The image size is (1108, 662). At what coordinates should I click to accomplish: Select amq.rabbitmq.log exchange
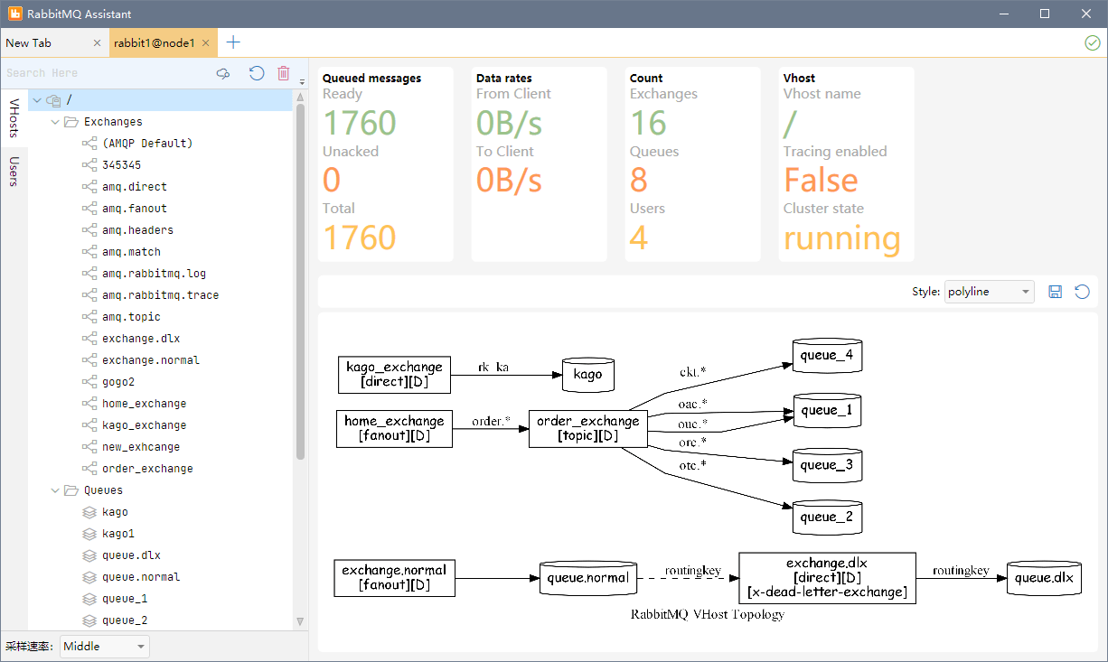pyautogui.click(x=154, y=274)
